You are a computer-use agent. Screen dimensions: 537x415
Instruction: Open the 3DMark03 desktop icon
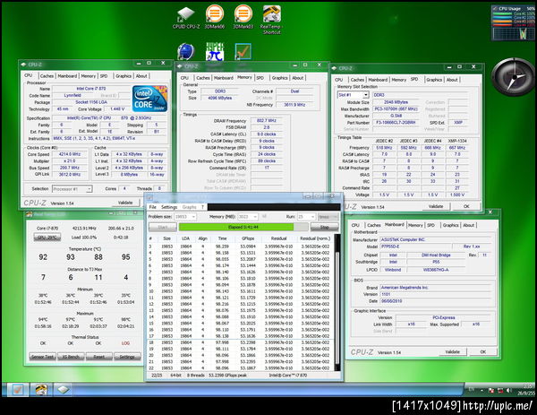tap(242, 15)
